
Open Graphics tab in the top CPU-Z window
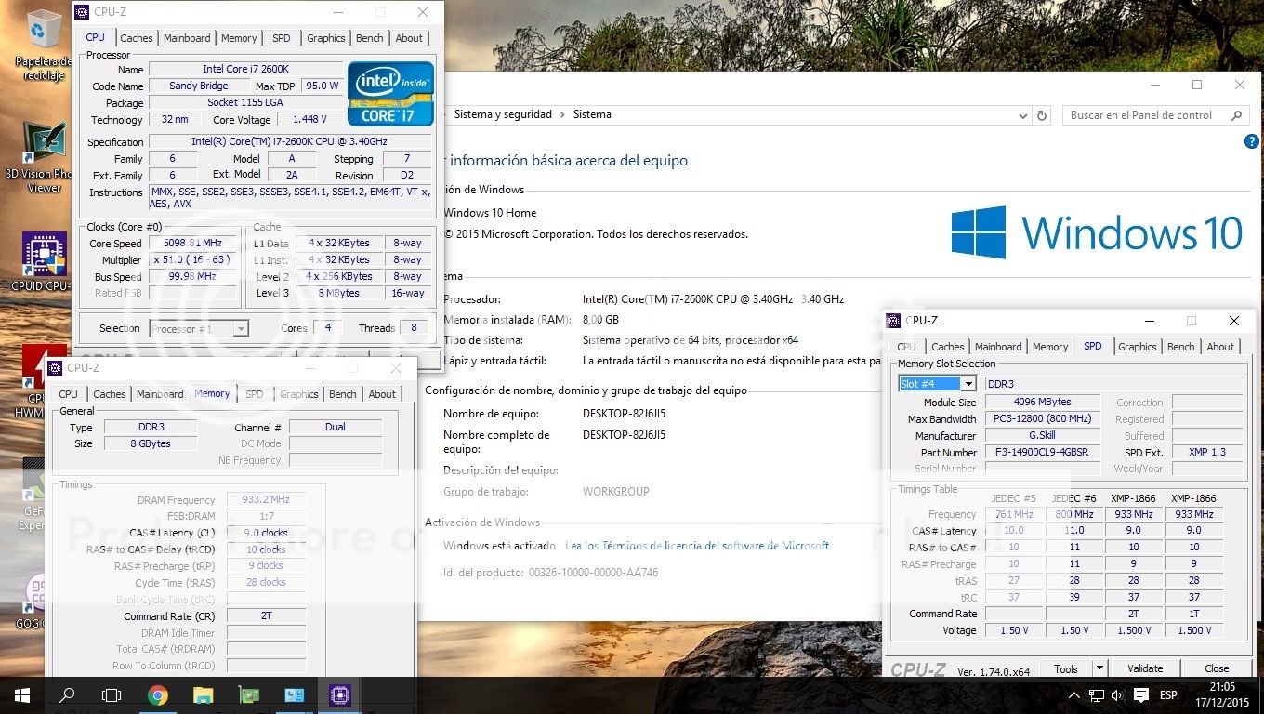(325, 38)
